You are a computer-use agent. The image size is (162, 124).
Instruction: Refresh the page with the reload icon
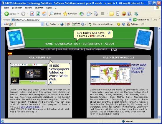(x=38, y=14)
